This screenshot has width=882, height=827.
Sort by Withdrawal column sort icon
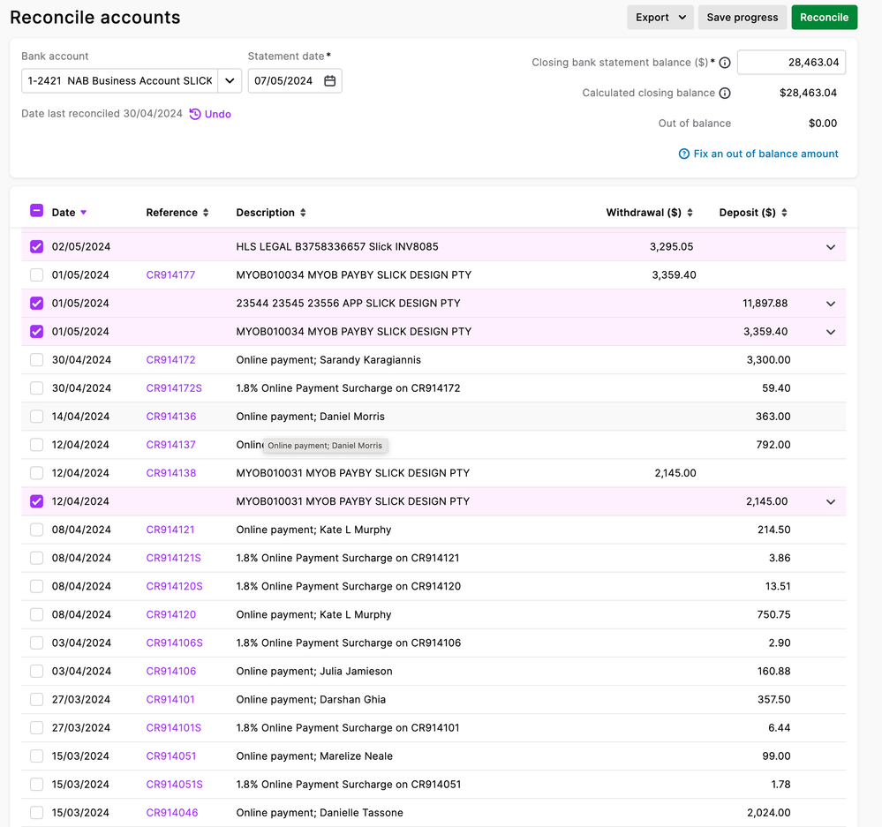tap(690, 213)
